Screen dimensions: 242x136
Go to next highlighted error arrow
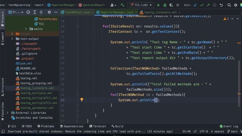(238, 19)
